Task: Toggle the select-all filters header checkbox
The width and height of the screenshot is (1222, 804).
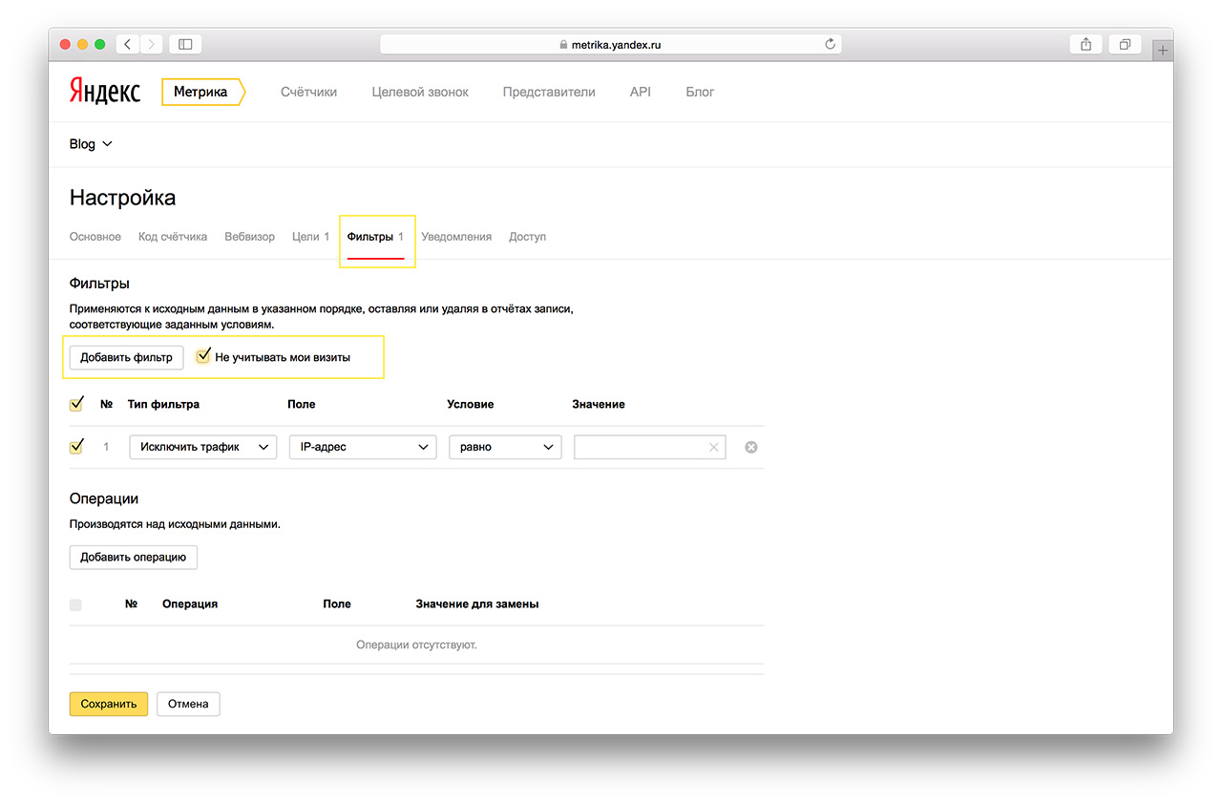Action: pyautogui.click(x=76, y=404)
